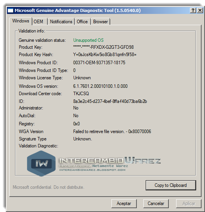Open the Browser tab
This screenshot has height=212, width=205.
pos(101,22)
